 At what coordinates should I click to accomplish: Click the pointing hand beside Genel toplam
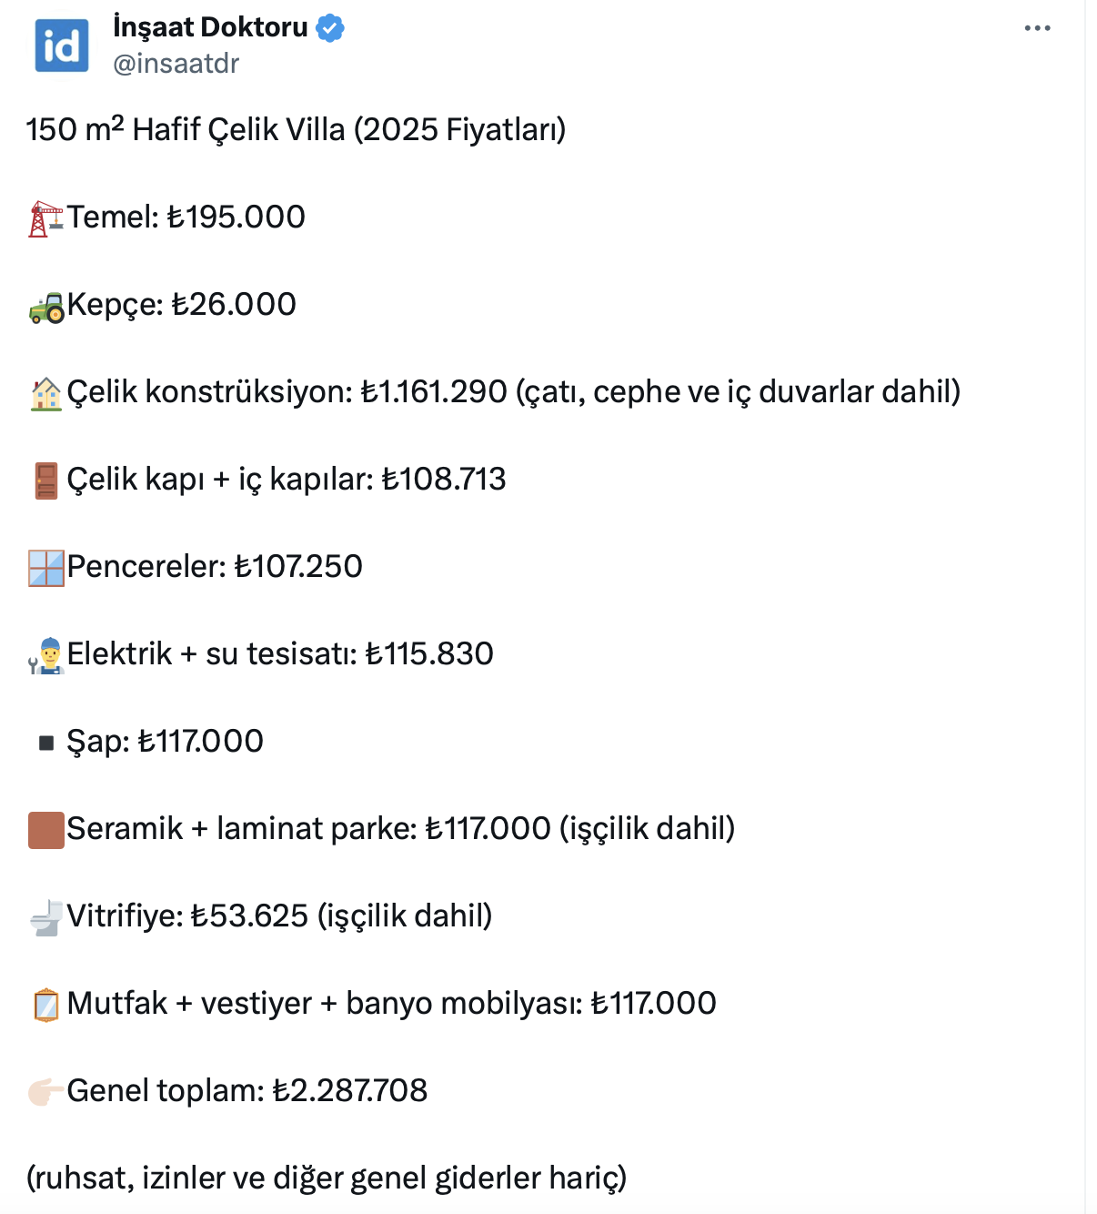coord(45,1091)
